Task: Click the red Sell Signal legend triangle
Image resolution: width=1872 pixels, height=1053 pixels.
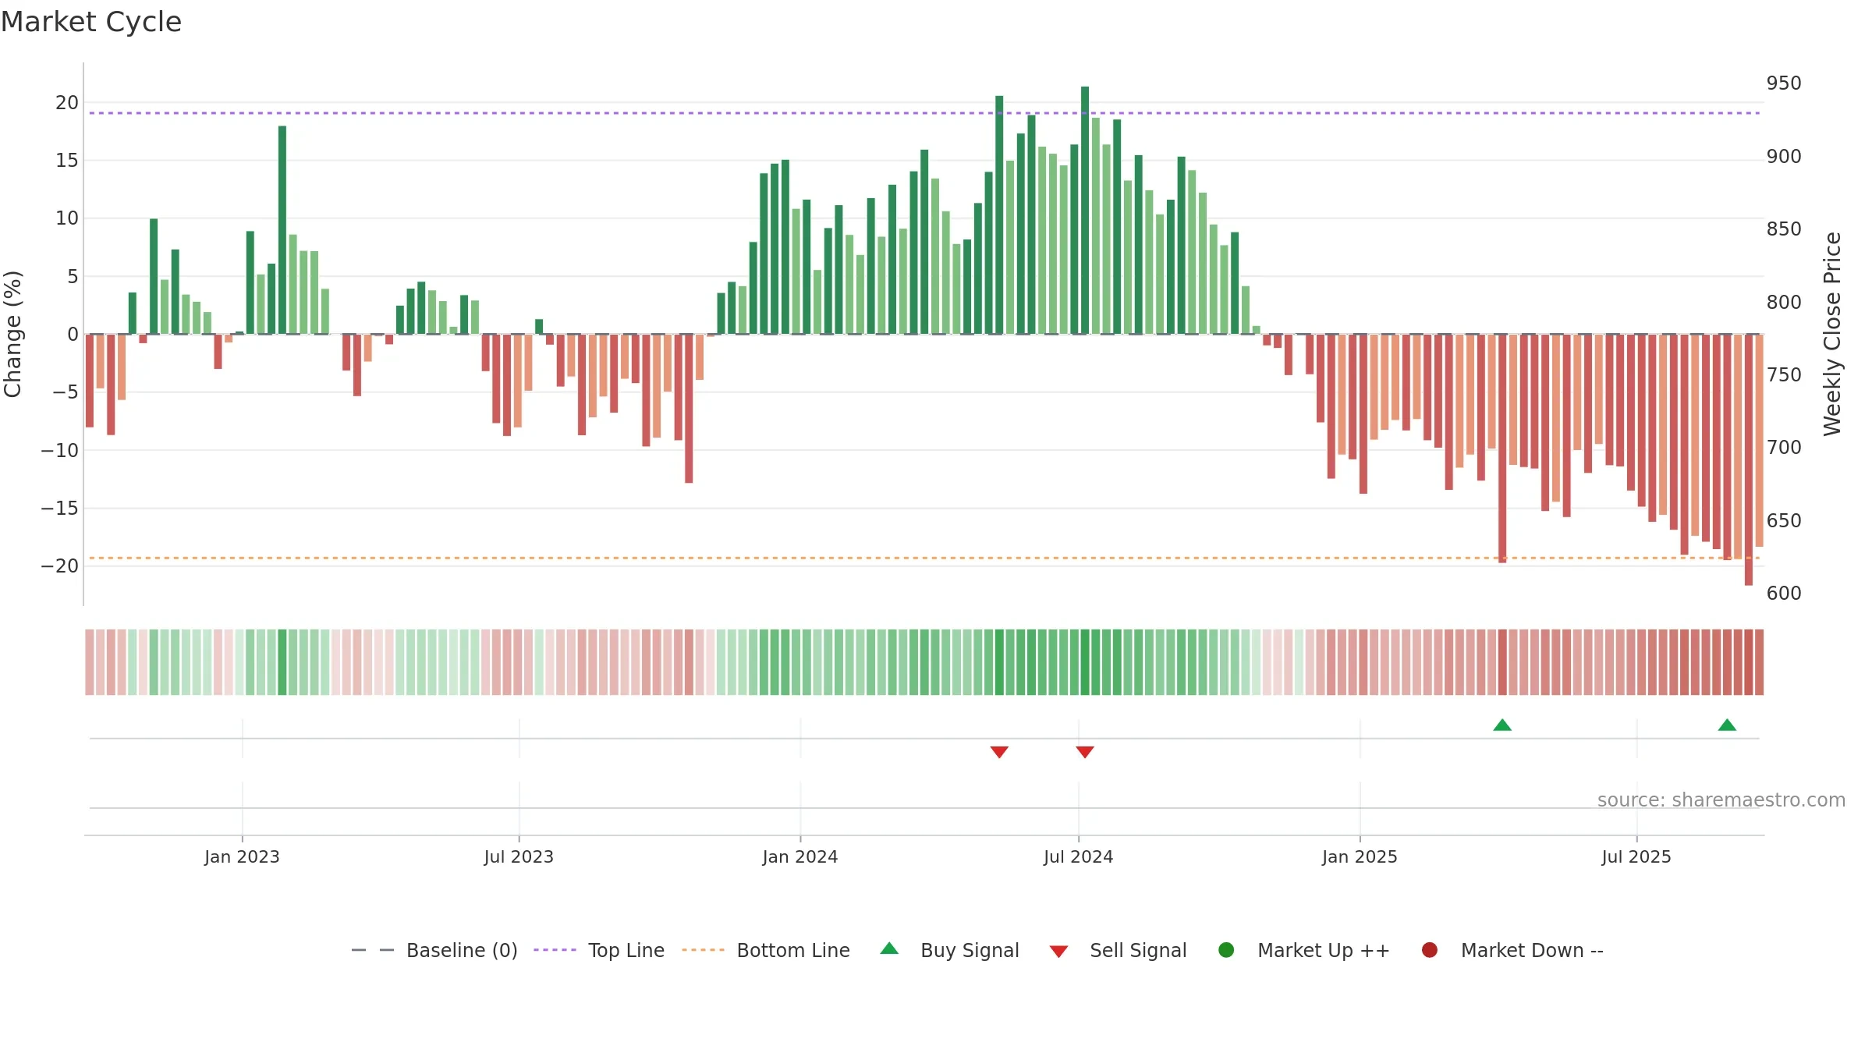Action: (1058, 952)
